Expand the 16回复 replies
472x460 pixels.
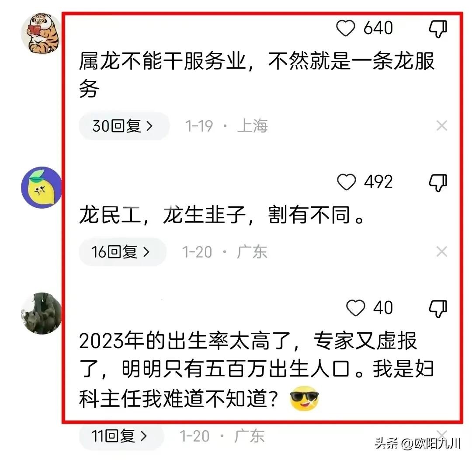(x=122, y=252)
